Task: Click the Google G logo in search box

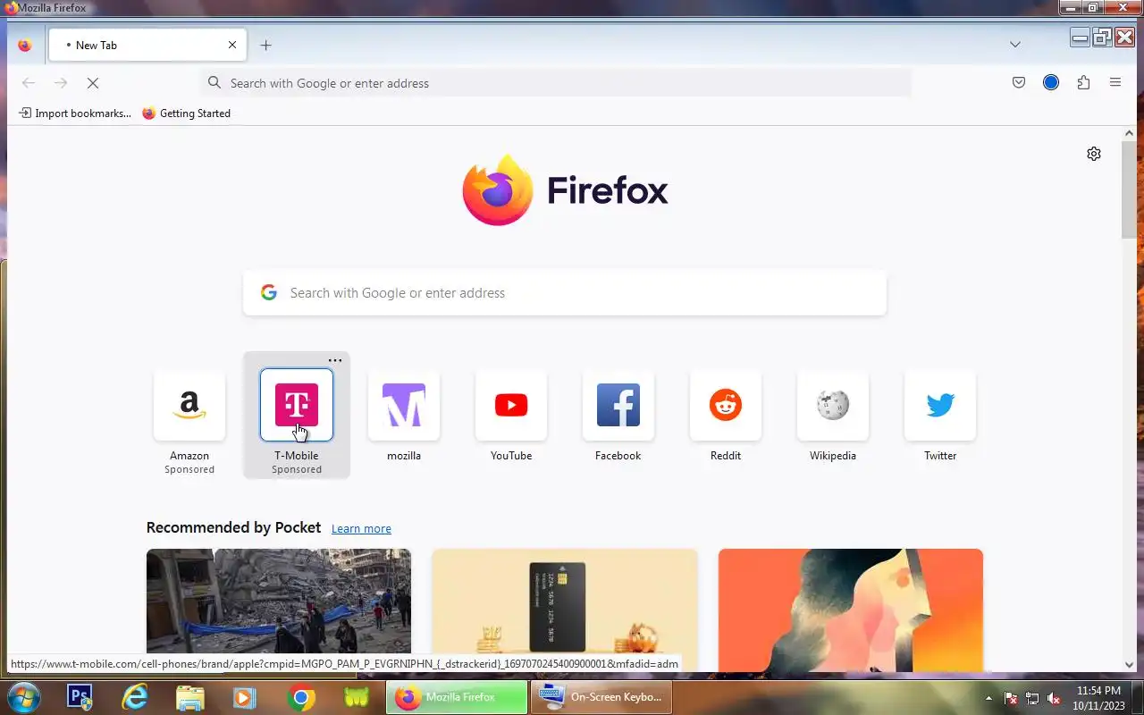Action: [x=269, y=292]
